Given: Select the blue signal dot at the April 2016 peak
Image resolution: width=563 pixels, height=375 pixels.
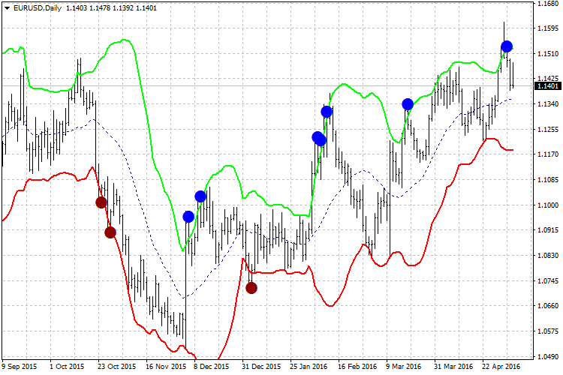Looking at the screenshot, I should (x=507, y=46).
